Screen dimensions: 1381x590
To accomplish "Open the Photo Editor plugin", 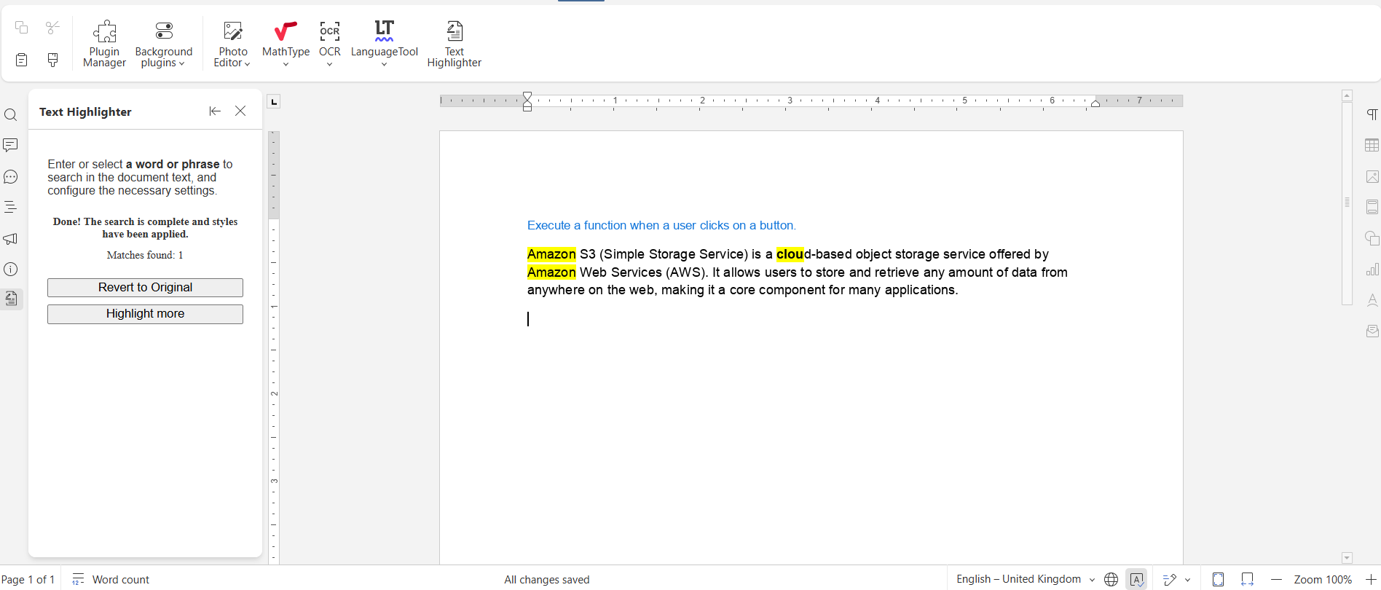I will (232, 44).
